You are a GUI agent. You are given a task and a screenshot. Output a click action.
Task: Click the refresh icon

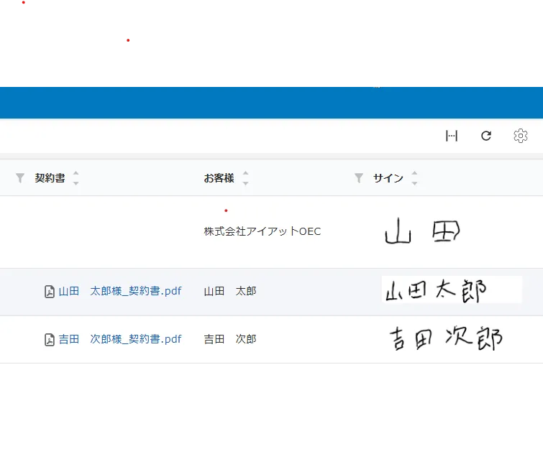486,136
